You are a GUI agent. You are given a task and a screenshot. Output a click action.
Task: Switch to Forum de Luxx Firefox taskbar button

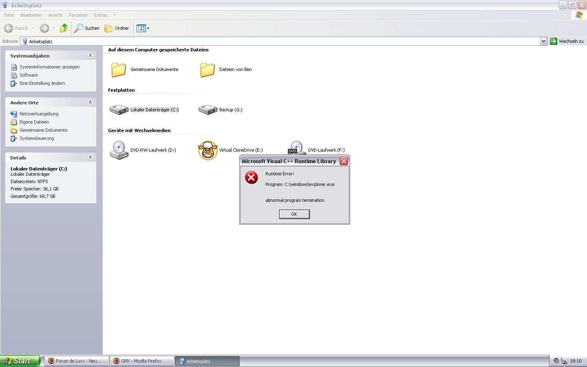click(77, 361)
